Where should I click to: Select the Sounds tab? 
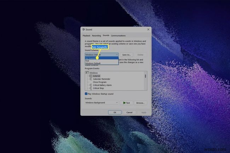click(106, 35)
